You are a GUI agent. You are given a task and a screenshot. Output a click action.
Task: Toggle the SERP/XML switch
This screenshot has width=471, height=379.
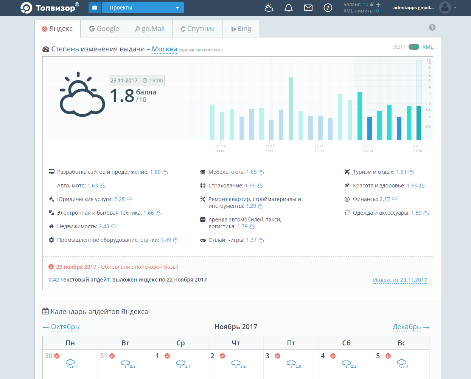coord(414,47)
